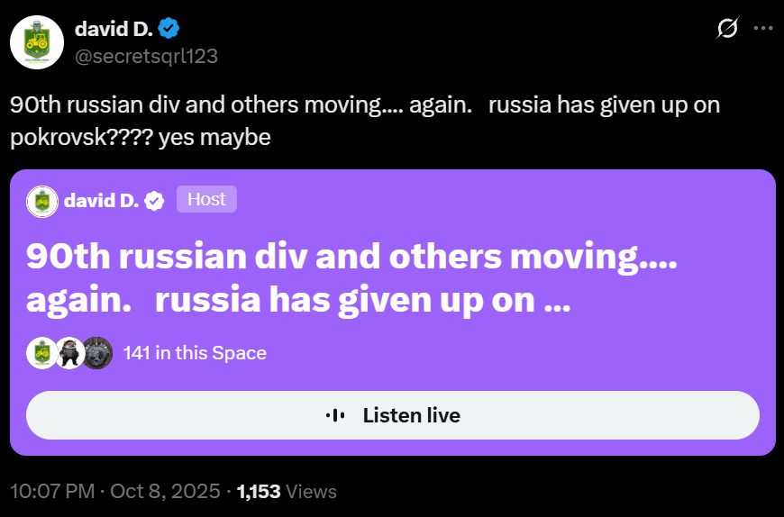The image size is (784, 517).
Task: Open the david D. profile name link at top
Action: pyautogui.click(x=114, y=29)
